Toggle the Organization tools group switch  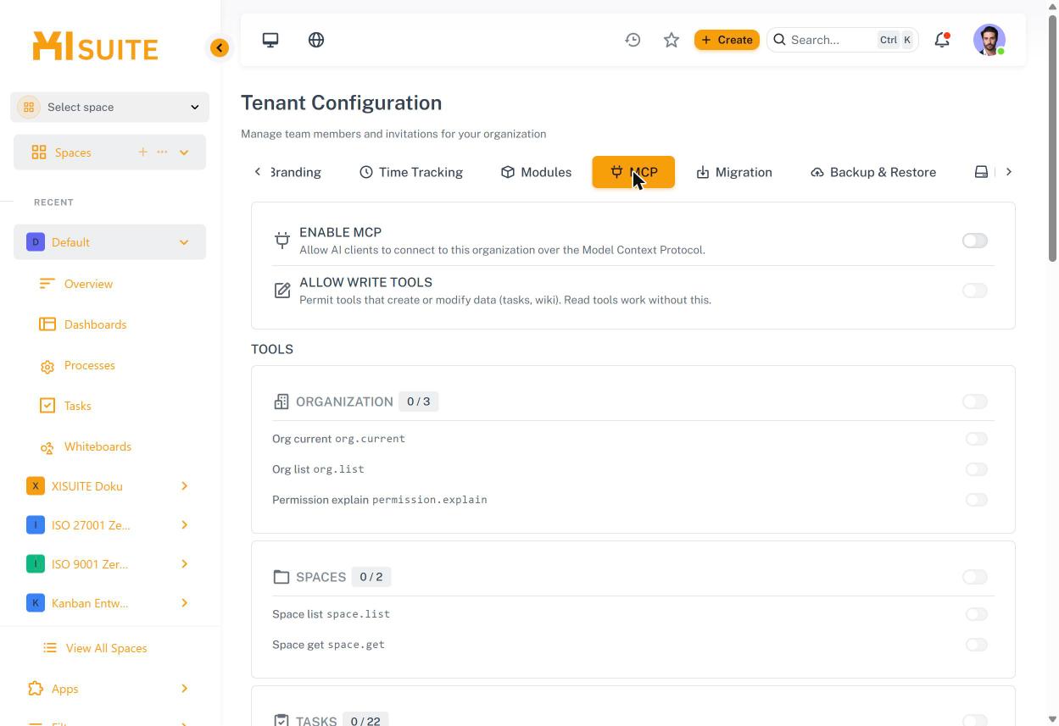975,402
